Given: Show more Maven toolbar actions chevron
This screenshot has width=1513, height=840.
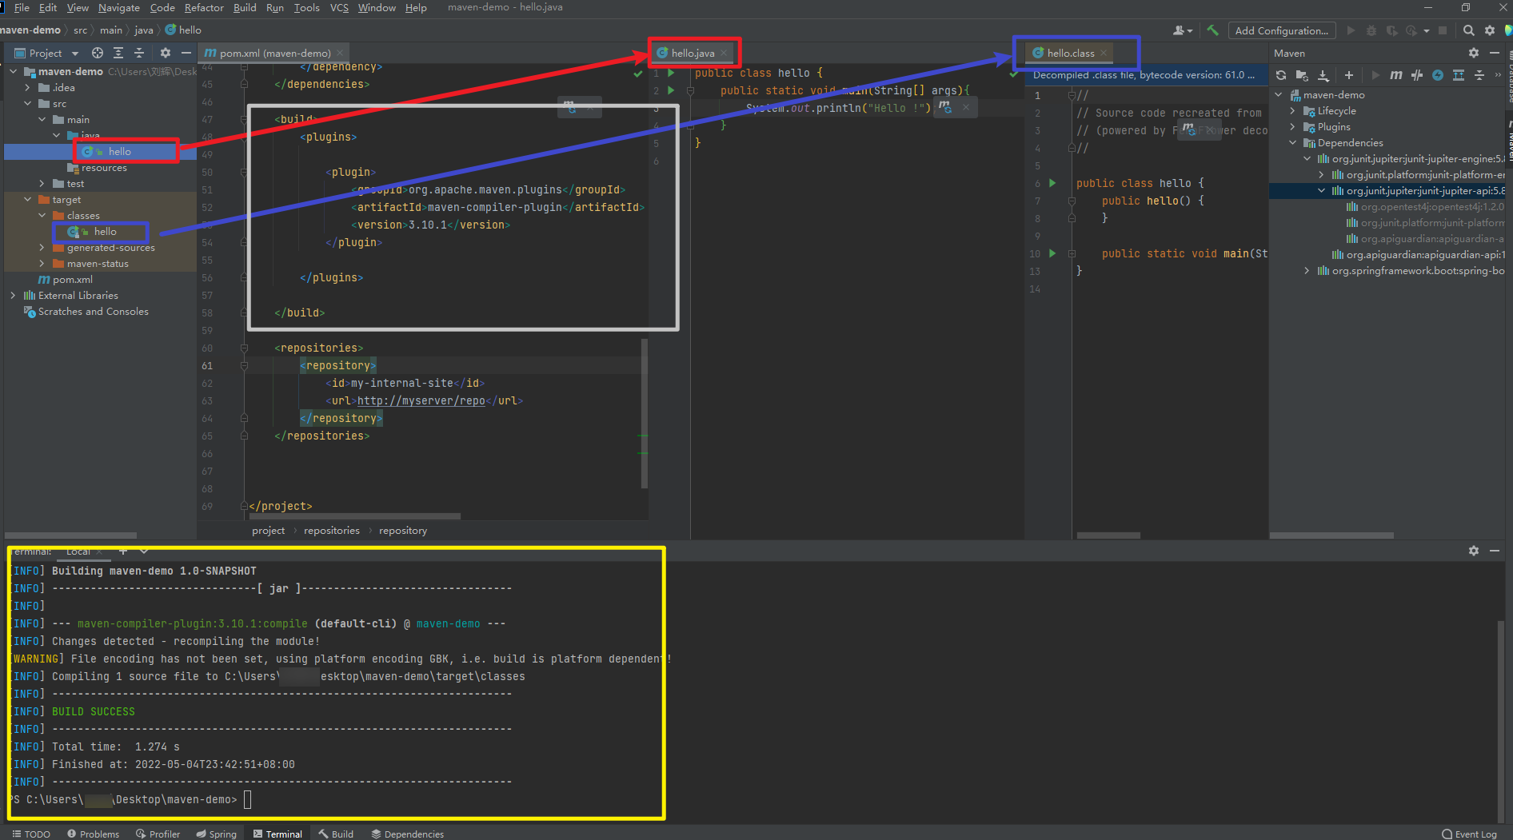Looking at the screenshot, I should click(1498, 75).
